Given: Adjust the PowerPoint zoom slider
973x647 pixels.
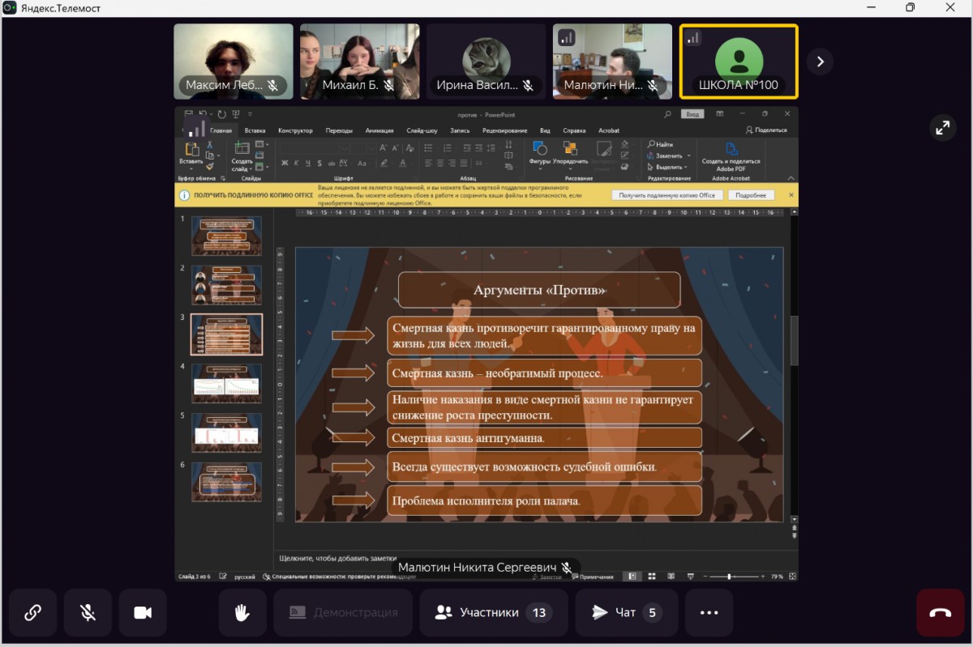Looking at the screenshot, I should click(730, 577).
